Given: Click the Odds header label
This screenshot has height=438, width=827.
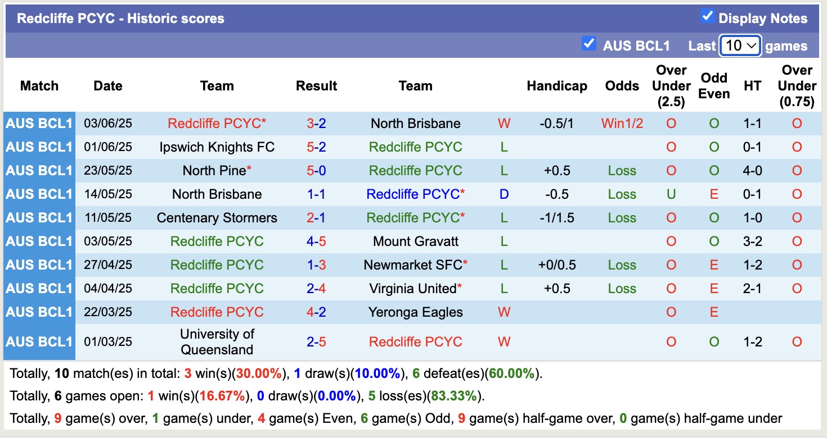Looking at the screenshot, I should pyautogui.click(x=622, y=85).
